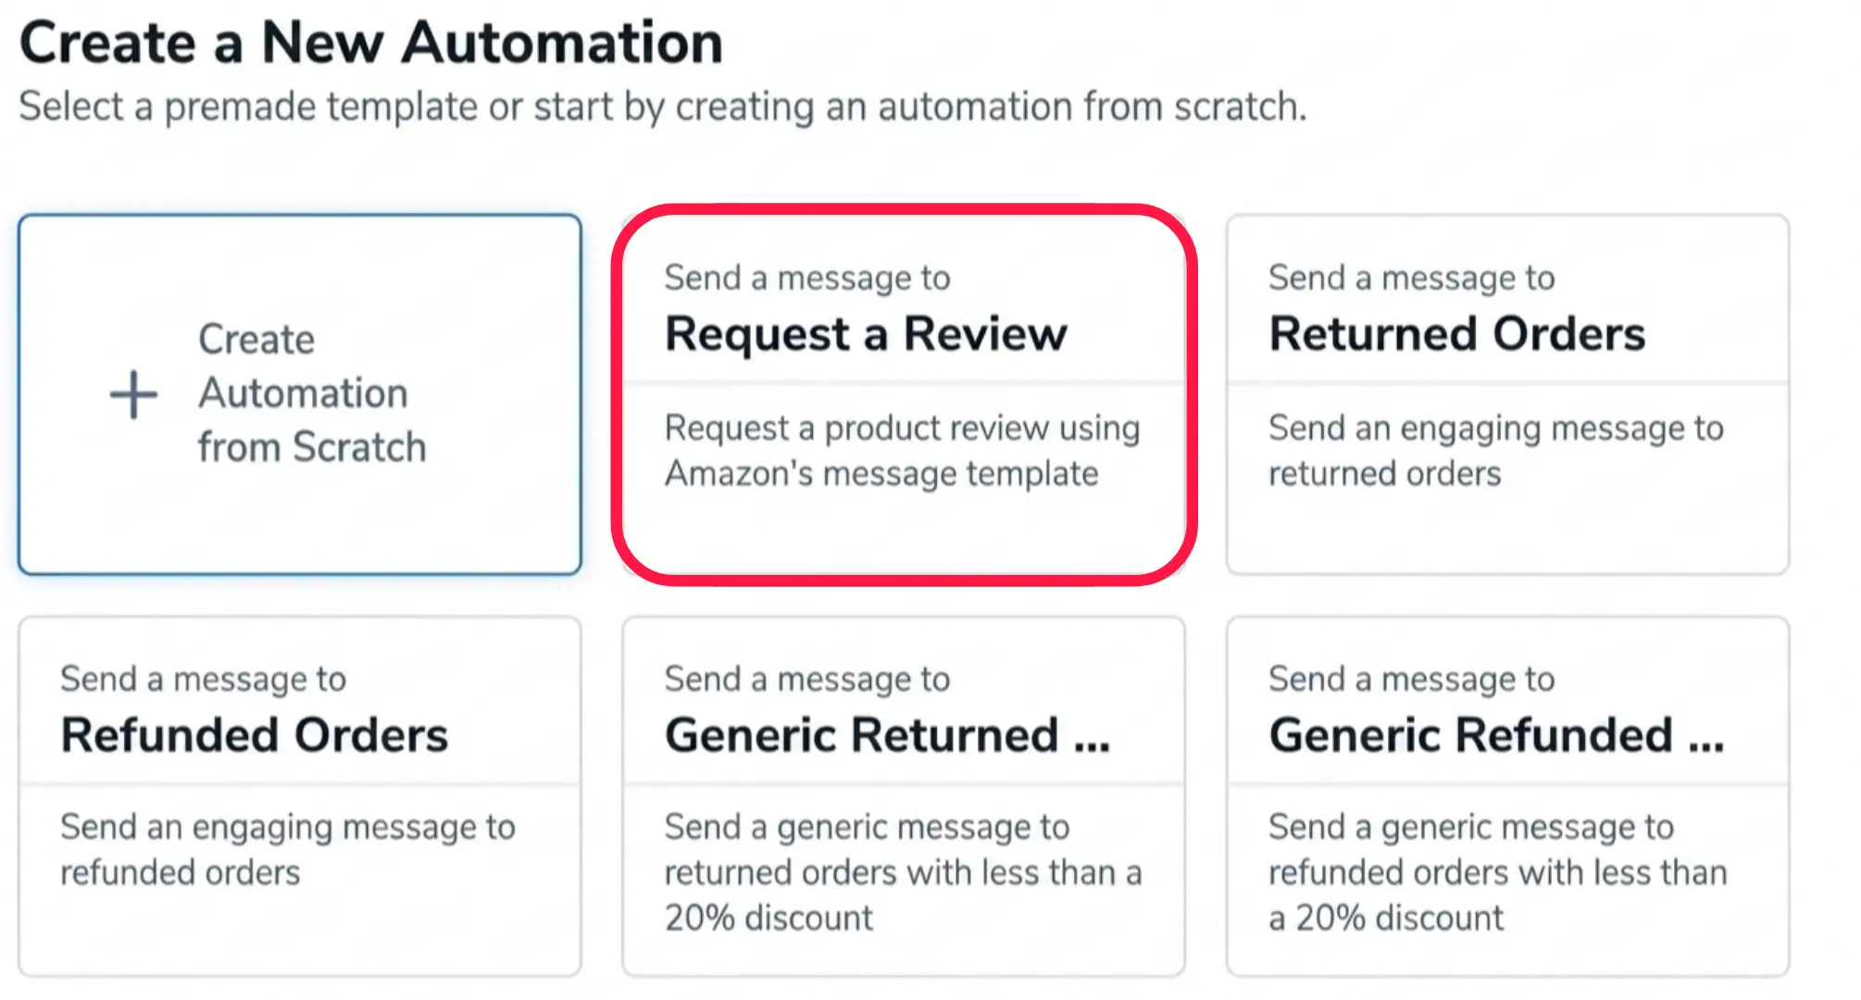Click the 20% discount returned orders description
This screenshot has height=1000, width=1861.
904,871
